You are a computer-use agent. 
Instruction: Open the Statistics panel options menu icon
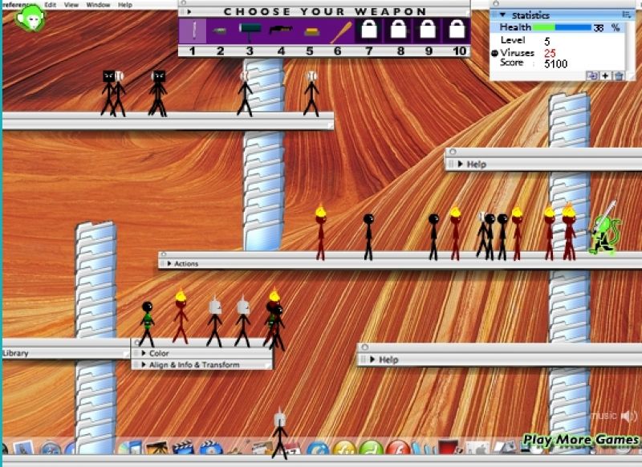pyautogui.click(x=626, y=14)
